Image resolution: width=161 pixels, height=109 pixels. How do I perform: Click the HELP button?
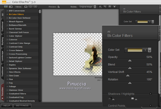[6, 106]
